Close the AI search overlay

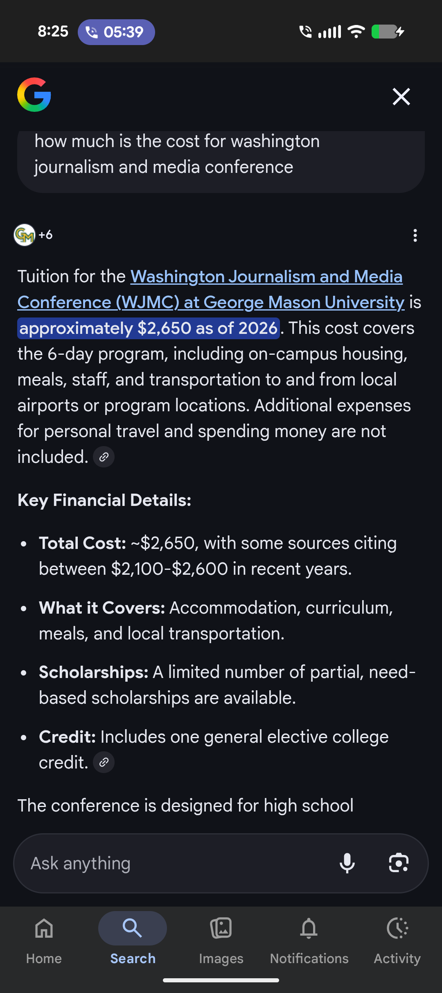[x=401, y=97]
